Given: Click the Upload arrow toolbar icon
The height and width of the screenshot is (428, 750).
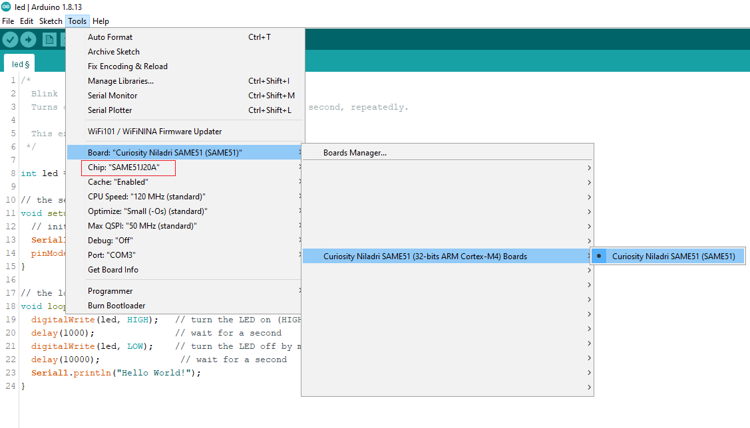Looking at the screenshot, I should [x=28, y=39].
